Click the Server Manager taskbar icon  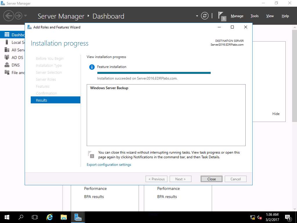(x=78, y=217)
